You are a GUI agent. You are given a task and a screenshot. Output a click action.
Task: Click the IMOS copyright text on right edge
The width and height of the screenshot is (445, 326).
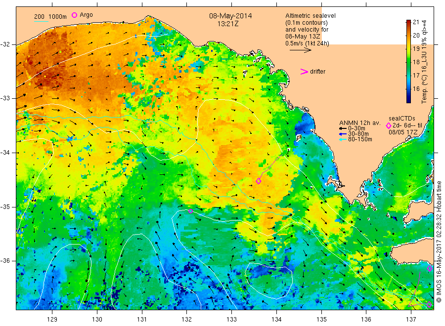coord(439,242)
